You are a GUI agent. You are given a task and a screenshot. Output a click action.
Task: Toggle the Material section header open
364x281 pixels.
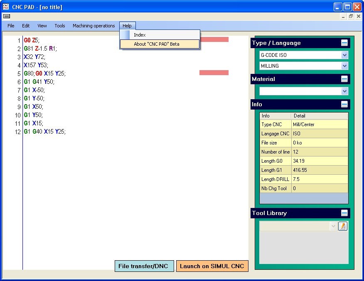(345, 79)
